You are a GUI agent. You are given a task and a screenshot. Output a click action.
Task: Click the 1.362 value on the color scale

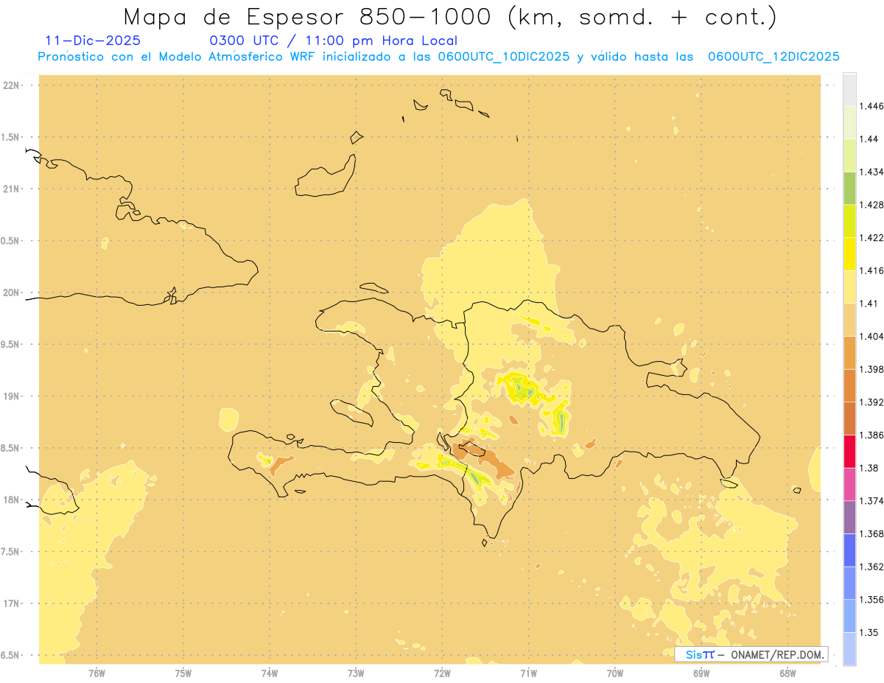(872, 567)
